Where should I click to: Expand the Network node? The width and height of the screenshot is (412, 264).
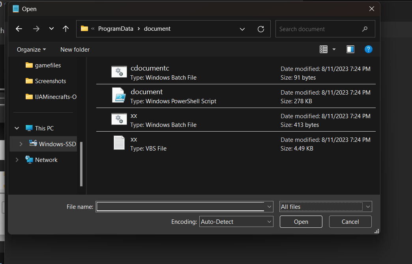click(x=17, y=160)
